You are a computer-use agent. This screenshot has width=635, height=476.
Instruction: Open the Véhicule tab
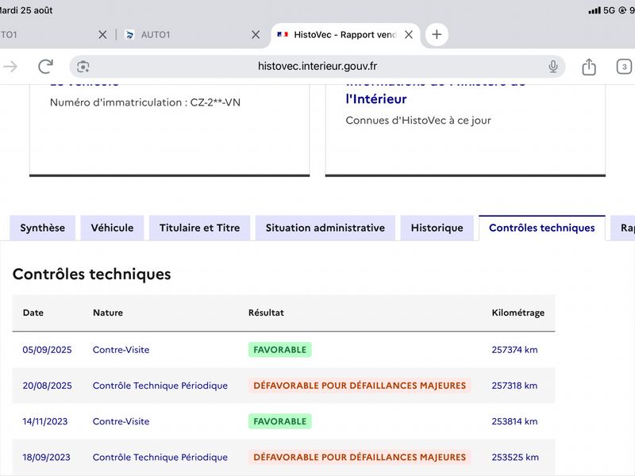(x=112, y=228)
